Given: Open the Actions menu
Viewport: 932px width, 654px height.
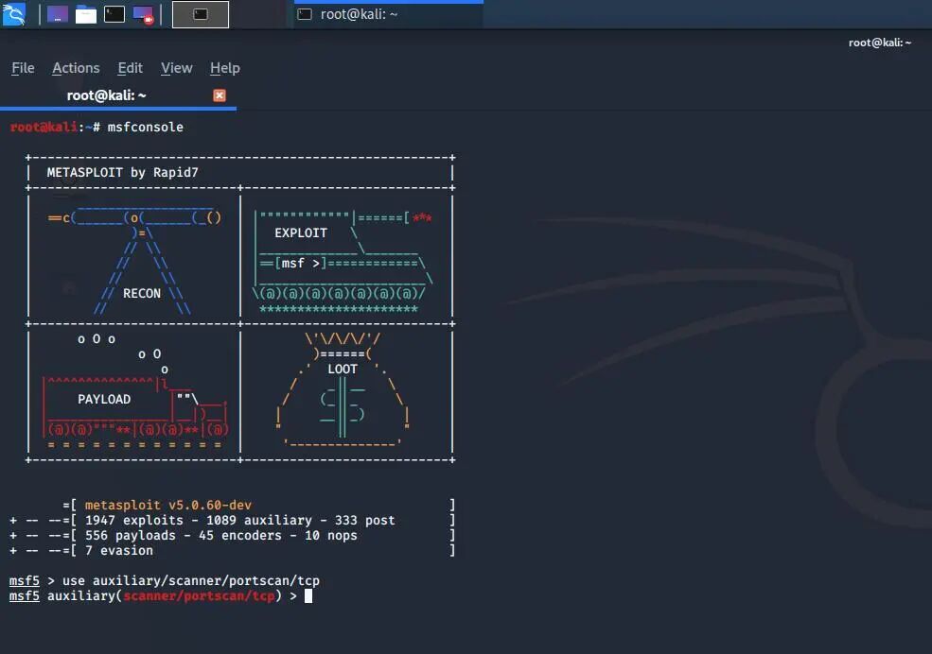Looking at the screenshot, I should coord(76,67).
